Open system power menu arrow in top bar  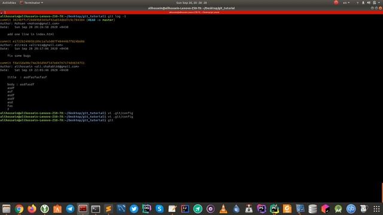pos(379,2)
